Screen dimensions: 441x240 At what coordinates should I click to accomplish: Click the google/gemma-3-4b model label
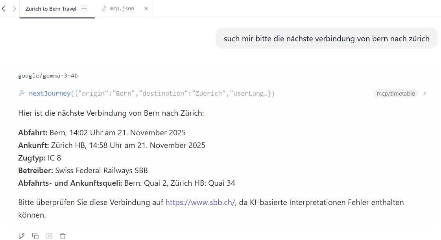tap(48, 76)
